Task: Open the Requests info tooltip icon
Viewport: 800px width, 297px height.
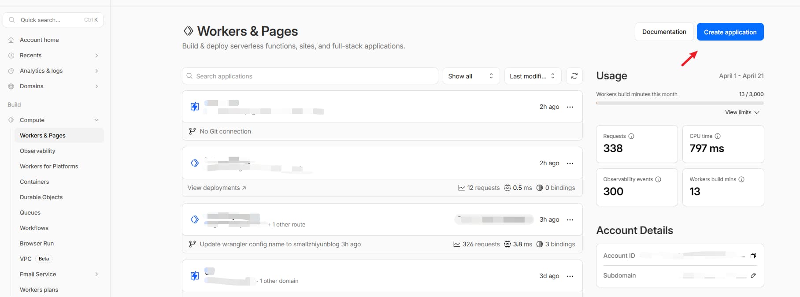Action: pos(631,136)
